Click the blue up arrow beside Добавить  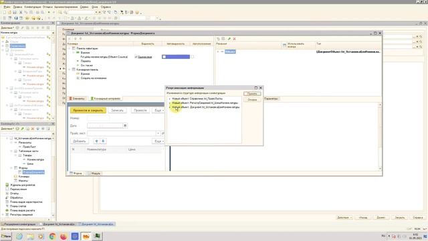point(96,141)
